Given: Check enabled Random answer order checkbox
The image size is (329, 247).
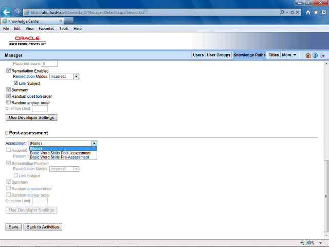Looking at the screenshot, I should point(8,102).
